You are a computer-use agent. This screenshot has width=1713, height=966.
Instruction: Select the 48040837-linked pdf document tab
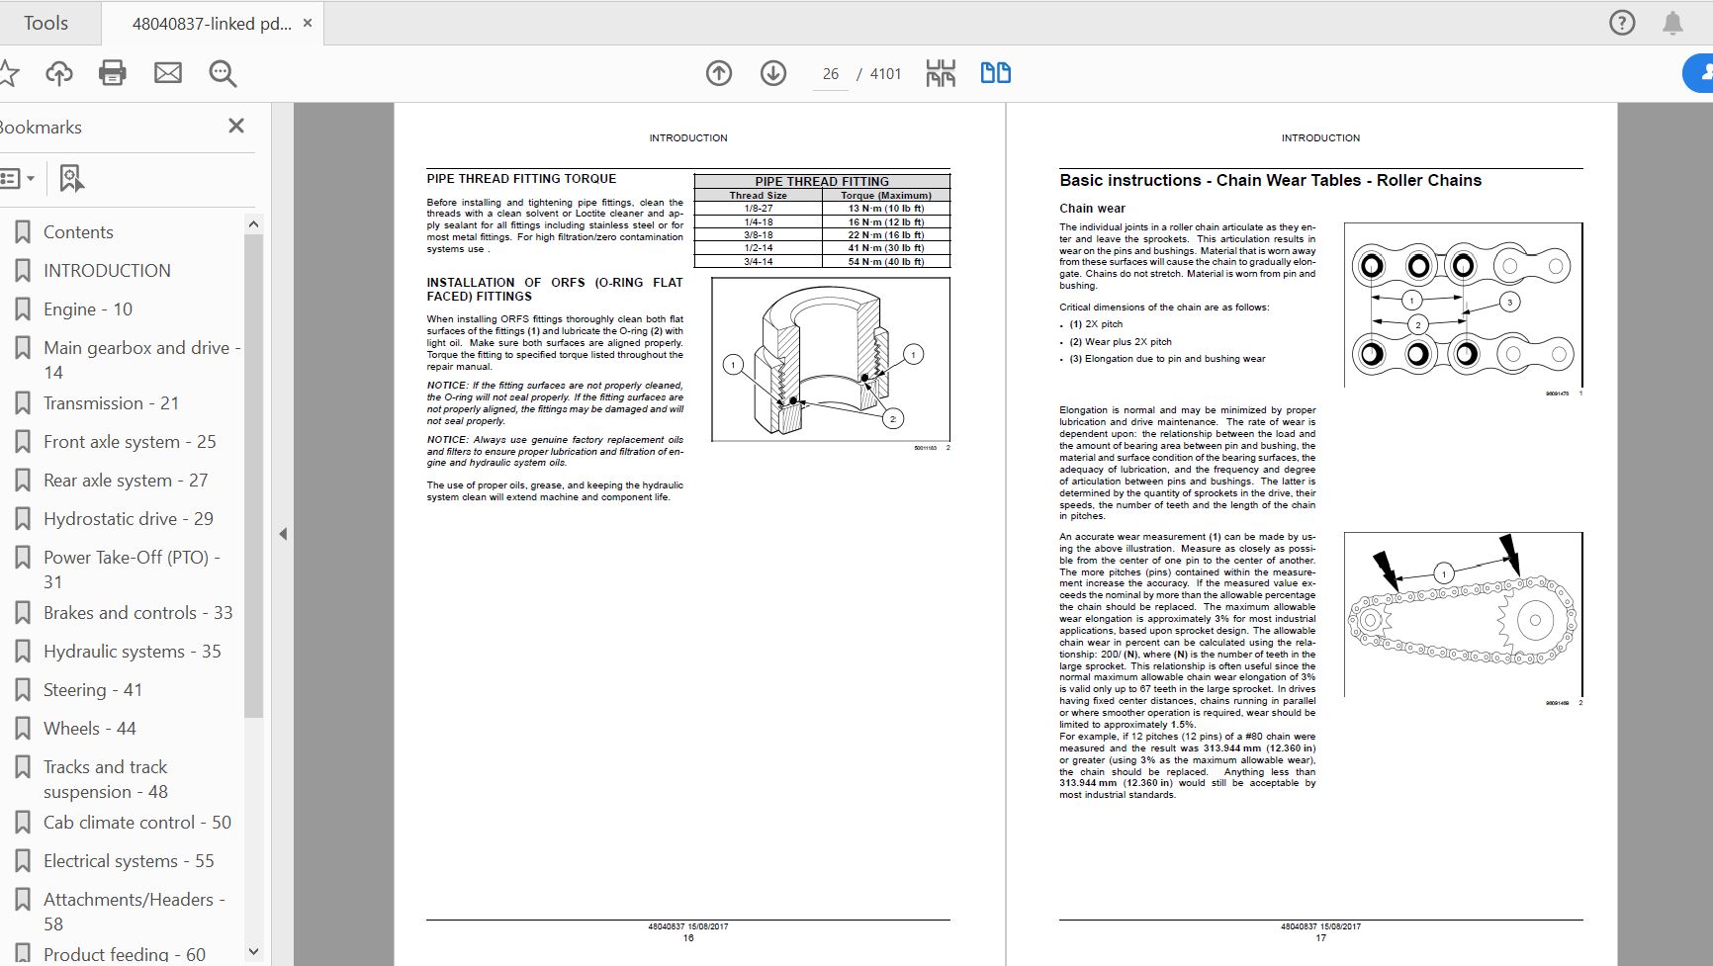pos(212,24)
